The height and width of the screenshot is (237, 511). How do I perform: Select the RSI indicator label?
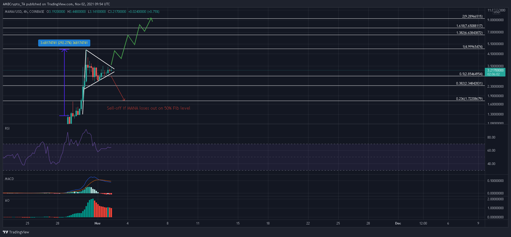(x=7, y=129)
